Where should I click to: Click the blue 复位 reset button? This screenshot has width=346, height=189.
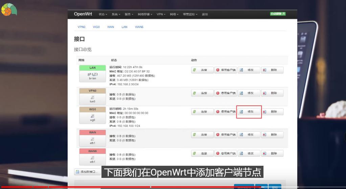point(275,187)
